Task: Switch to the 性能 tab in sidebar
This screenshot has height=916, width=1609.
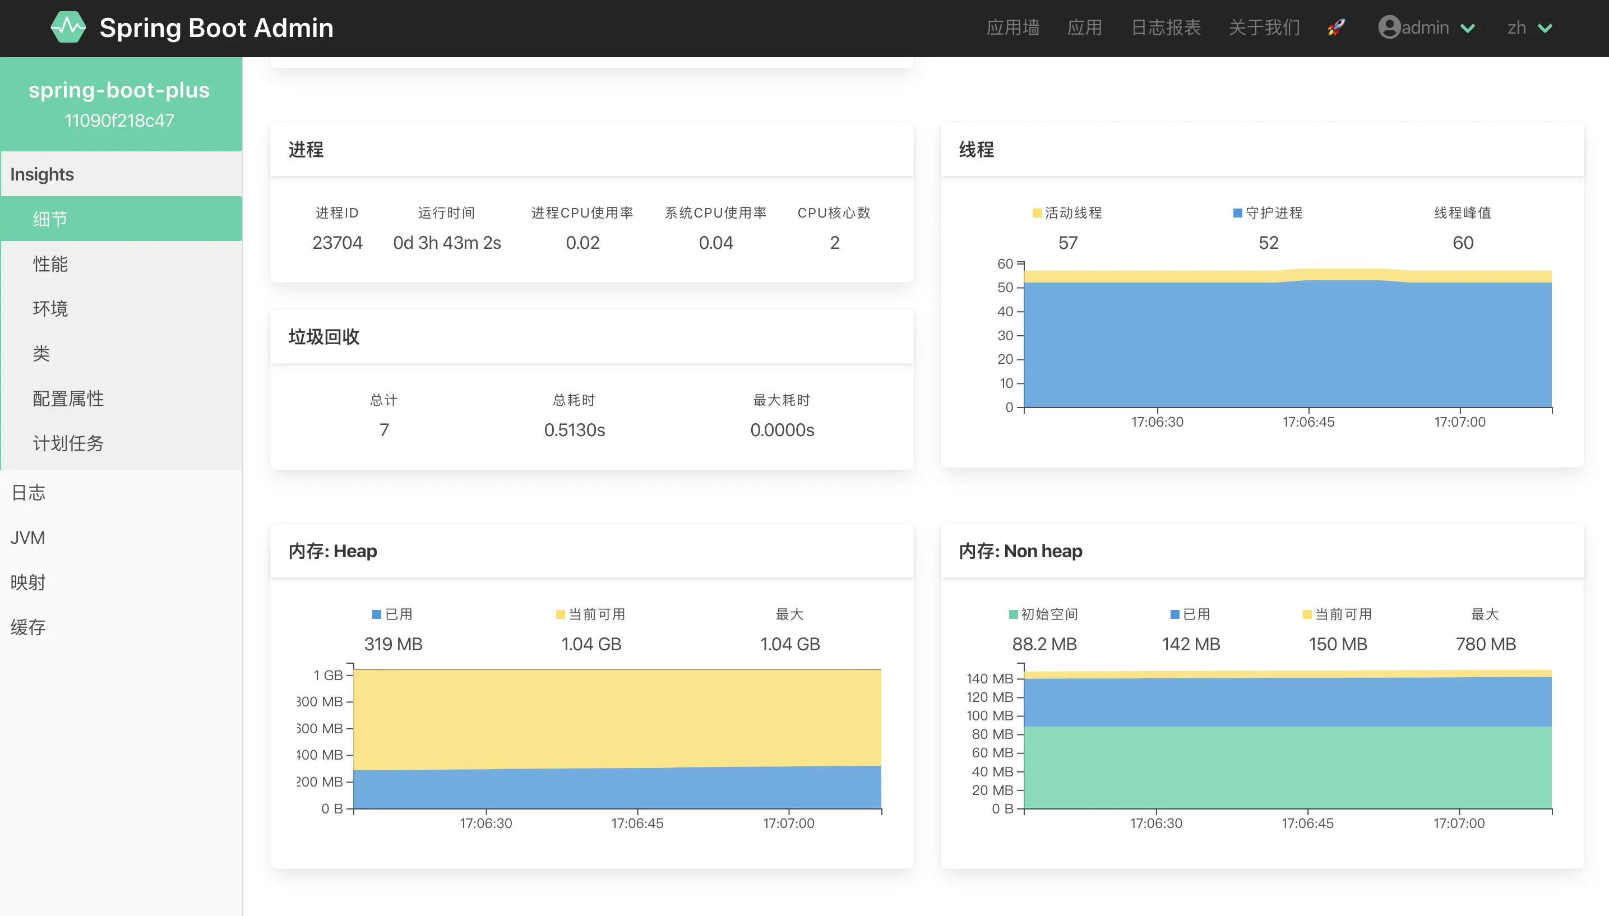Action: click(x=50, y=263)
